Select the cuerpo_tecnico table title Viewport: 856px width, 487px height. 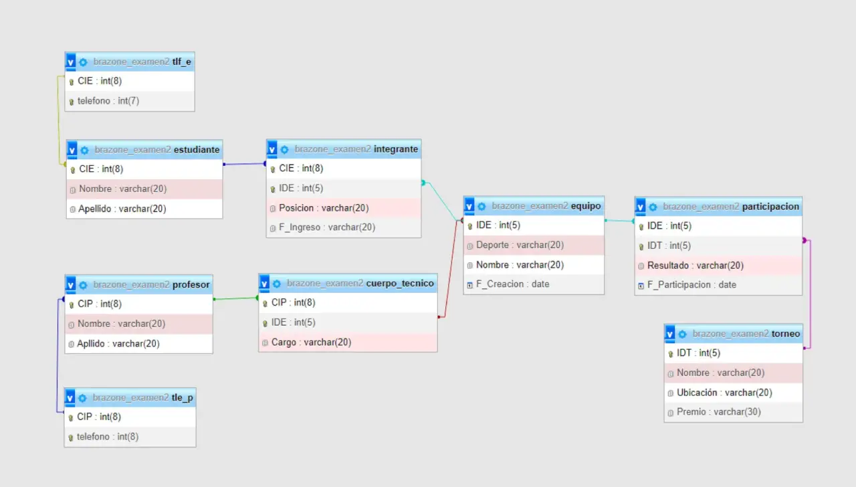pyautogui.click(x=400, y=283)
